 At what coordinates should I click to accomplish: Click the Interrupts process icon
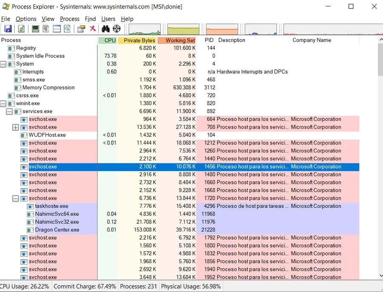17,72
